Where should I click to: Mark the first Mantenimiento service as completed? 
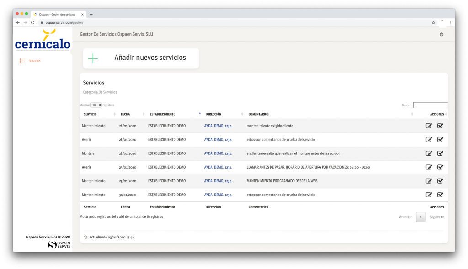click(440, 126)
